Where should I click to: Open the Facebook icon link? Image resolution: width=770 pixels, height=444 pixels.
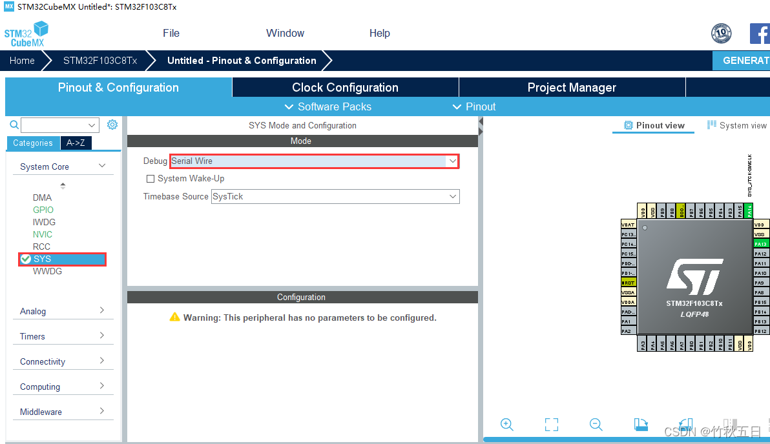tap(760, 34)
